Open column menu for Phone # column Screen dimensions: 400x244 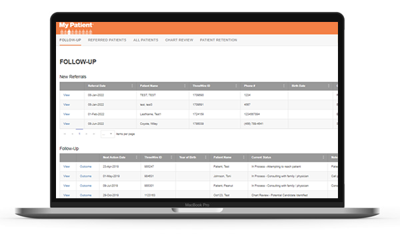click(284, 86)
